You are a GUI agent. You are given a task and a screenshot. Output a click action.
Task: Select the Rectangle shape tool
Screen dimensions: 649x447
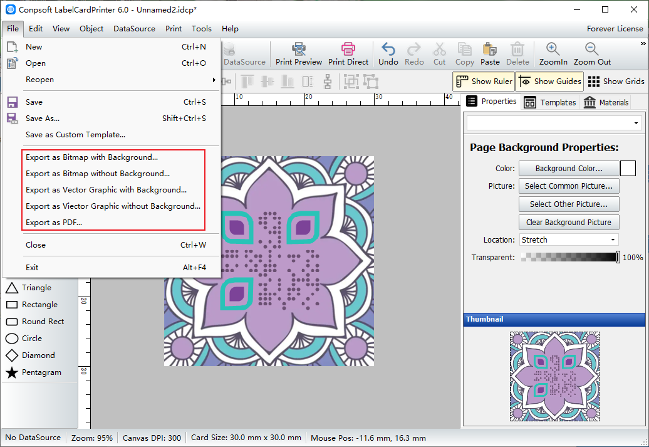tap(32, 305)
